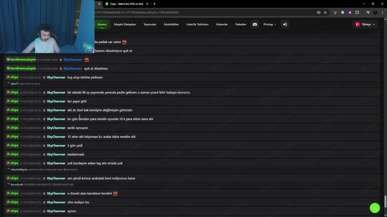Viewport: 387px width, 217px height.
Task: Click the streamer webcam overlay
Action: (x=47, y=27)
